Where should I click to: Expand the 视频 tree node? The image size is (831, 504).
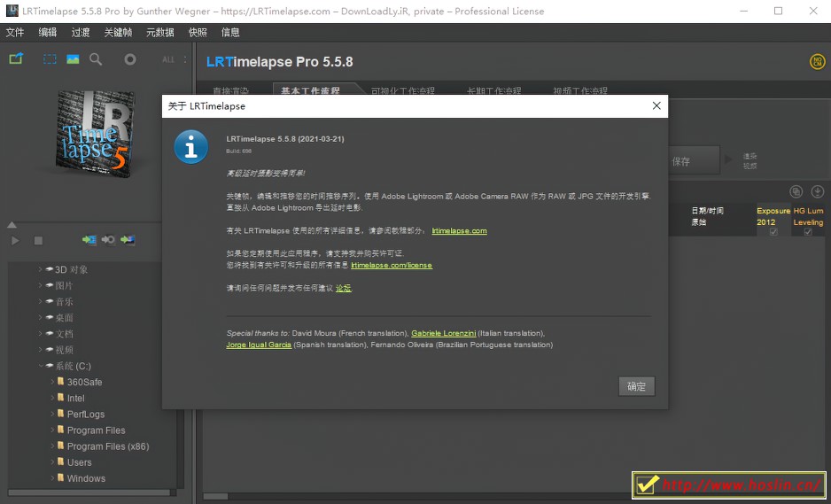pyautogui.click(x=40, y=349)
